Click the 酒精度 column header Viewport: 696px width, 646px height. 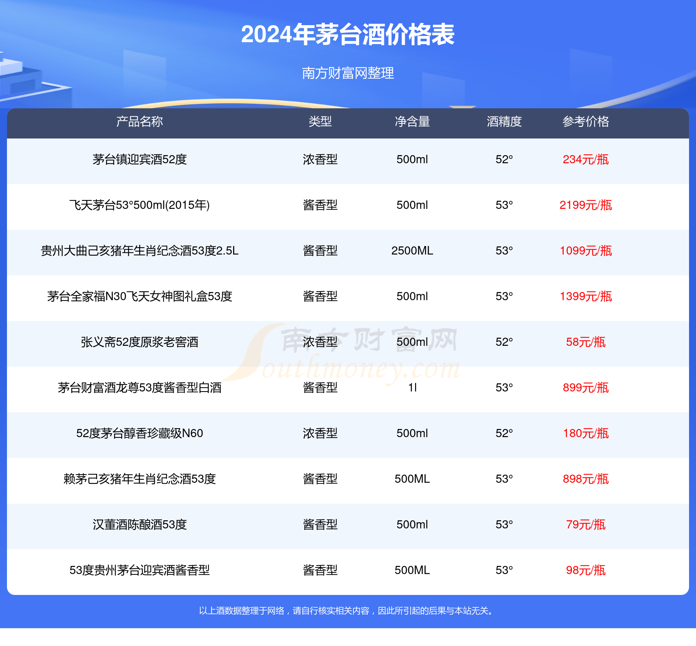pos(504,121)
